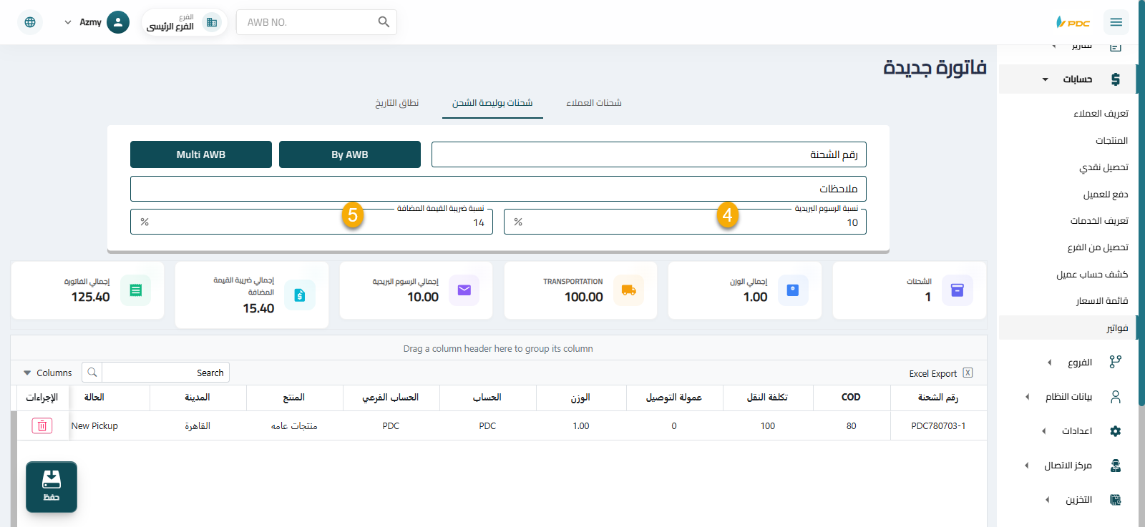The height and width of the screenshot is (527, 1145).
Task: Switch to شحنات بوليصة الشحن tab
Action: point(492,103)
